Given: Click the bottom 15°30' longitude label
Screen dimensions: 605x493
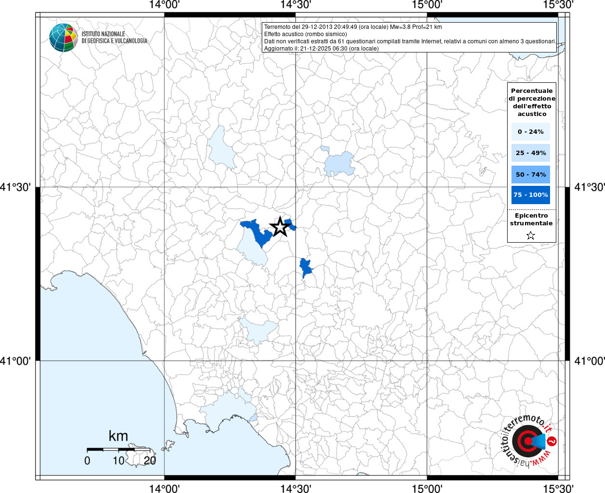Looking at the screenshot, I should 558,488.
